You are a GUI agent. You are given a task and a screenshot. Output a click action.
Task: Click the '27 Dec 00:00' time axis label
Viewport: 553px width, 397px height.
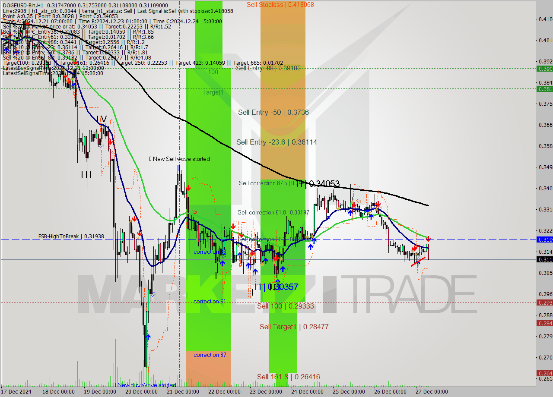tap(431, 392)
